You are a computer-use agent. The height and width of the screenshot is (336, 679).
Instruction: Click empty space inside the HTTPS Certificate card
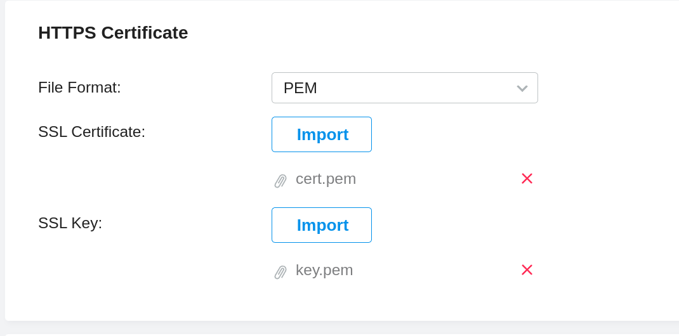click(x=603, y=190)
